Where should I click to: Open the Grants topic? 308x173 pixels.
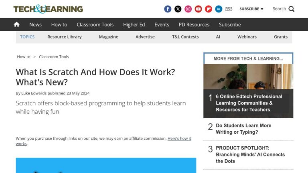(x=281, y=37)
